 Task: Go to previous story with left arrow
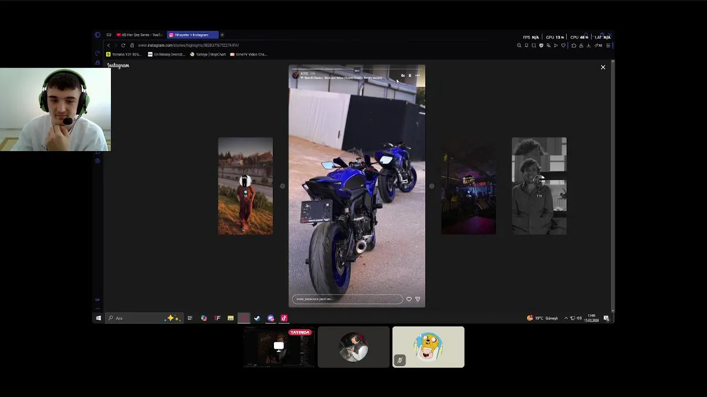point(282,186)
